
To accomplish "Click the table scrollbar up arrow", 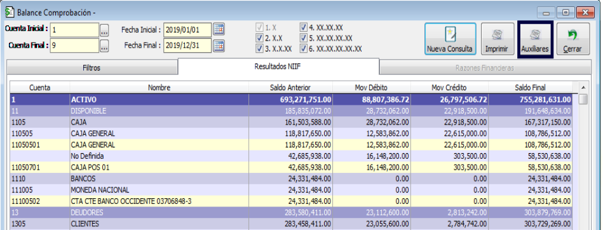I will 583,87.
